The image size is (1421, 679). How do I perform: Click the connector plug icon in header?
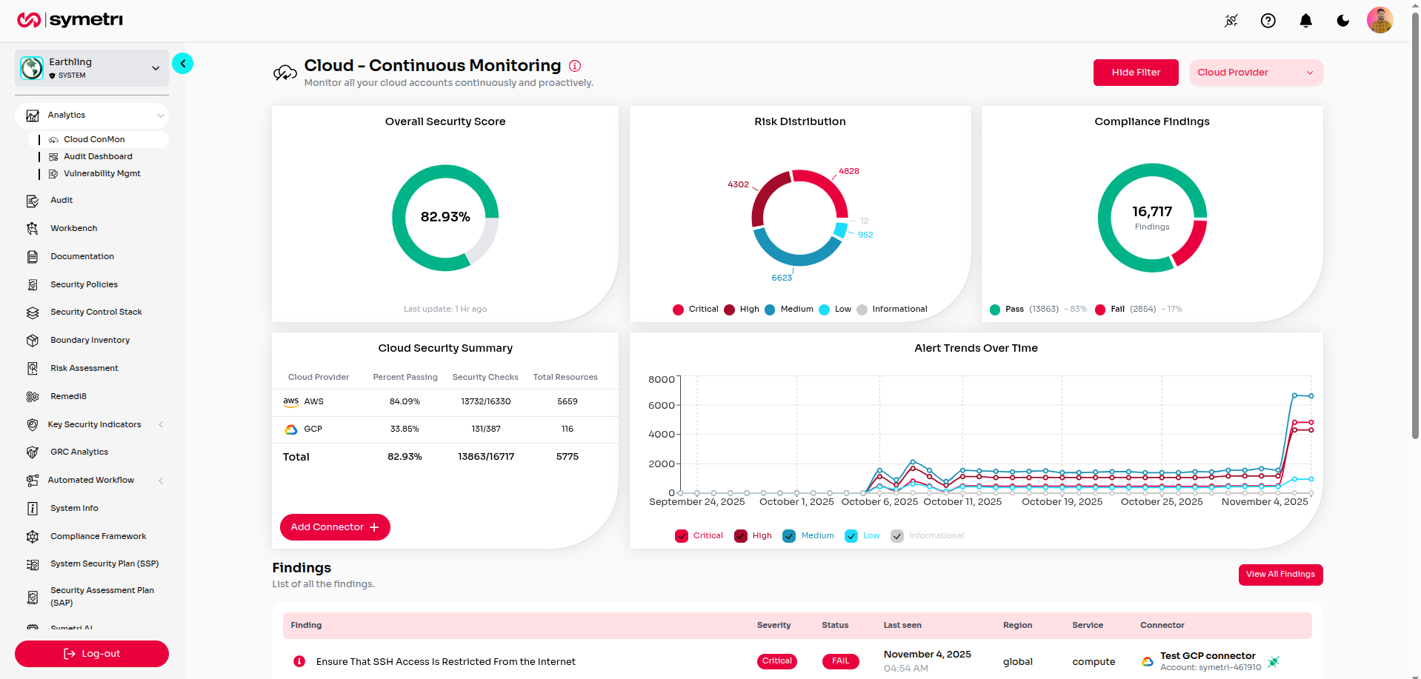point(1231,21)
